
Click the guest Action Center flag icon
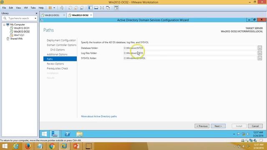coord(239,134)
